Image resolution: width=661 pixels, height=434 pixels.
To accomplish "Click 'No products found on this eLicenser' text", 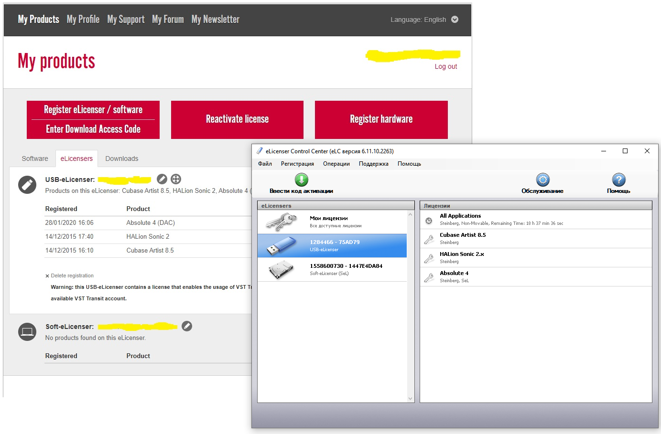I will (x=96, y=338).
